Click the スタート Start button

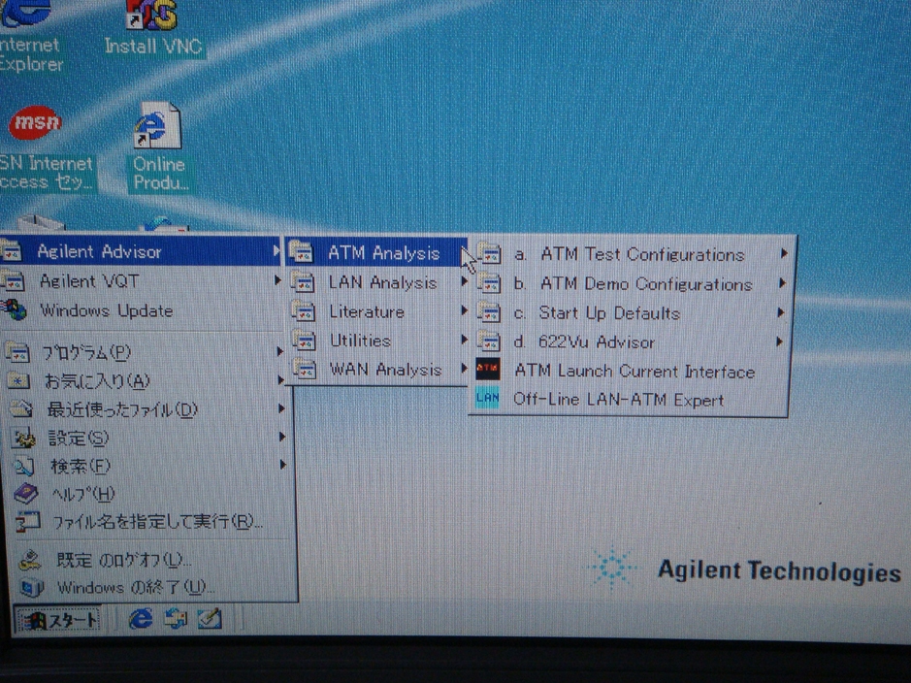tap(57, 620)
